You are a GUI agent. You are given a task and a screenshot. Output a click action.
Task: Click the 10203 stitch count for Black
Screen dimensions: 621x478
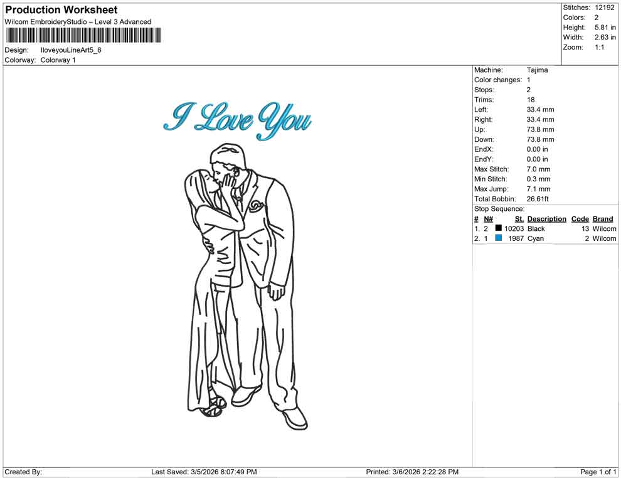click(x=514, y=228)
